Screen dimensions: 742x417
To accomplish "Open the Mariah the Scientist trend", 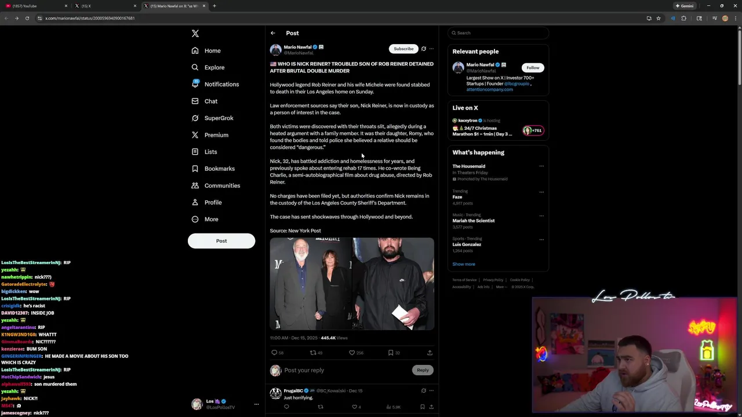I will pyautogui.click(x=474, y=221).
